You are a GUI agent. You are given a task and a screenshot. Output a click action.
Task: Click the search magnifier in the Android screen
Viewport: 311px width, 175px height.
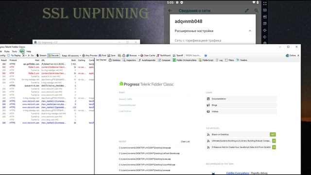pyautogui.click(x=256, y=11)
